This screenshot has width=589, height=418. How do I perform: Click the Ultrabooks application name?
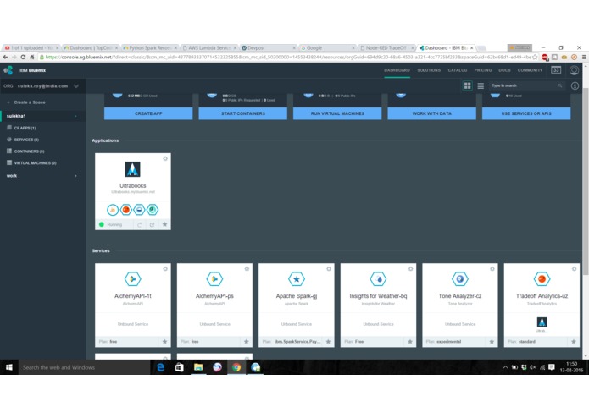132,185
